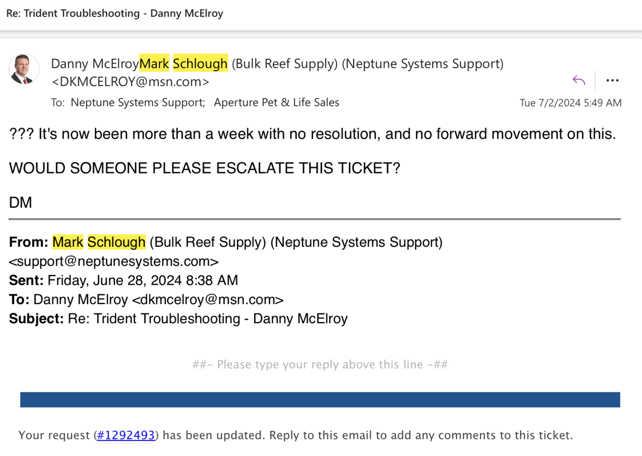Open the more actions ellipsis menu

(x=613, y=81)
